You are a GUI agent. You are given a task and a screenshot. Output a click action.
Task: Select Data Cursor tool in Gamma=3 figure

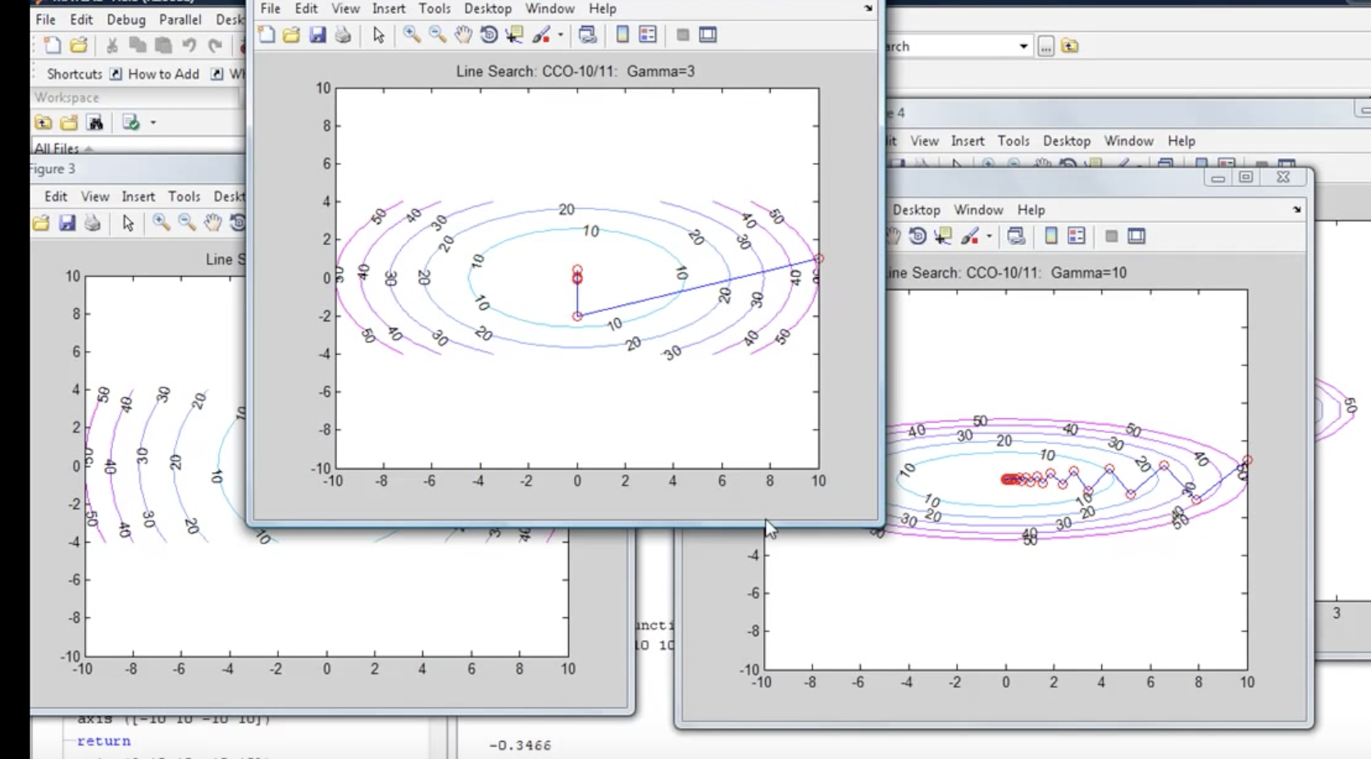(x=514, y=34)
